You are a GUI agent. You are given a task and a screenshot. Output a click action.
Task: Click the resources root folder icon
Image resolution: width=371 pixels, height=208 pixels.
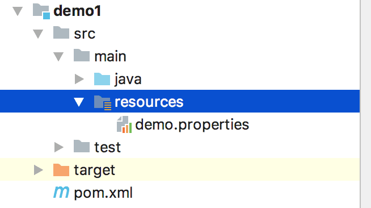coord(103,102)
